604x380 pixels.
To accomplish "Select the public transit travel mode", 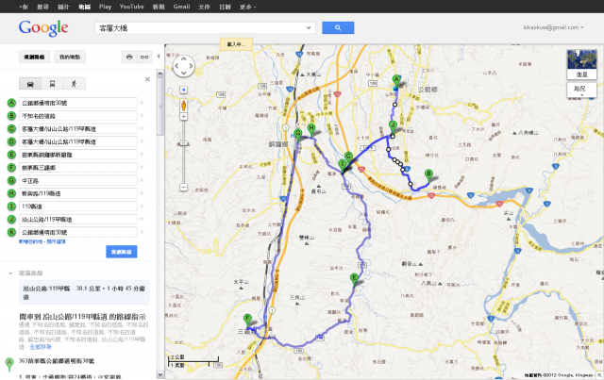I will (53, 84).
